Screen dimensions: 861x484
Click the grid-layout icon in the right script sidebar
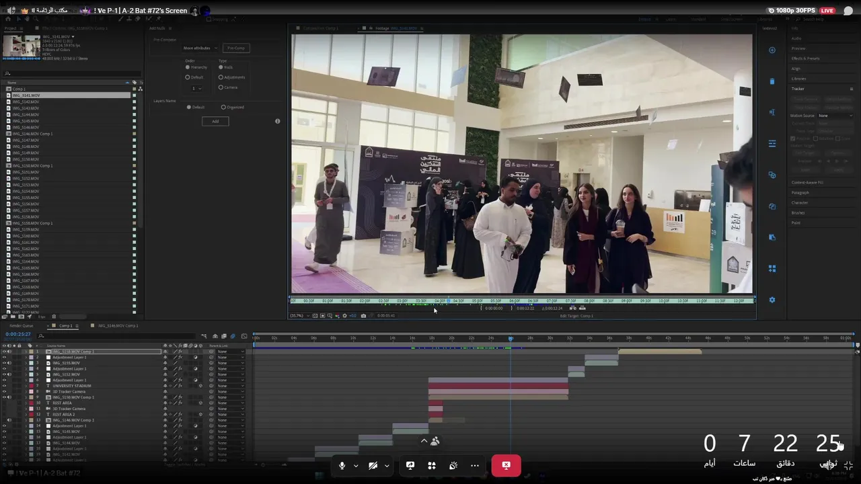[x=772, y=268]
